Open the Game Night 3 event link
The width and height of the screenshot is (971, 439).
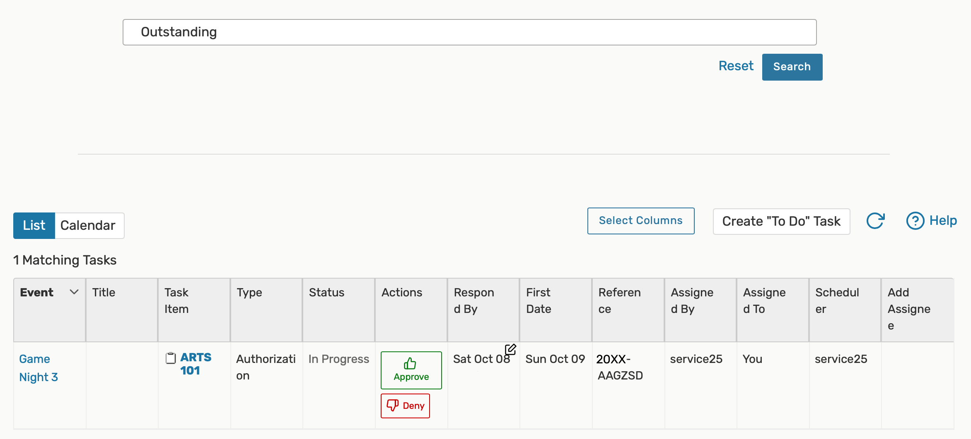[38, 368]
